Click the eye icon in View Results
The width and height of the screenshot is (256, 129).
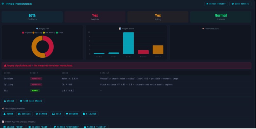(x=232, y=4)
